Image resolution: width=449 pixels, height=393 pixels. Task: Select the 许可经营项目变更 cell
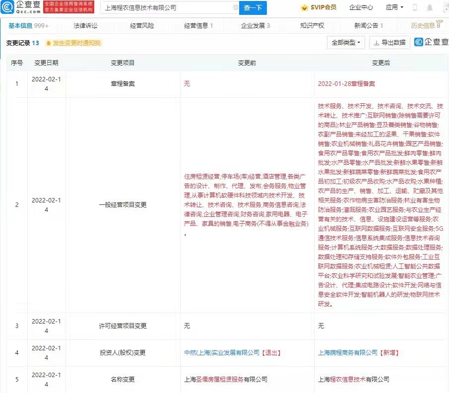pos(123,326)
